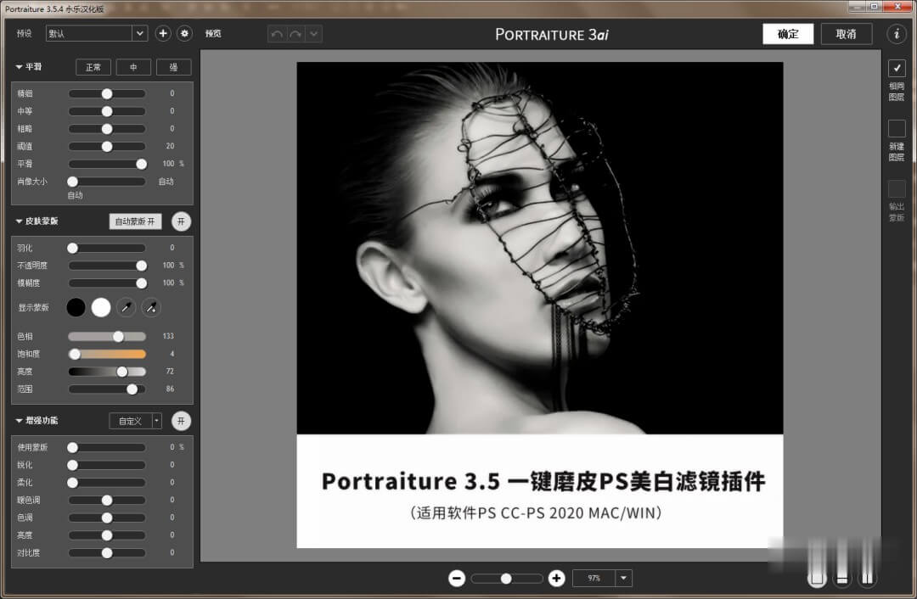The height and width of the screenshot is (599, 917).
Task: Click the redo arrow button
Action: click(295, 34)
